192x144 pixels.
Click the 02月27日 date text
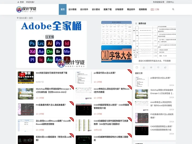[x=40, y=82]
